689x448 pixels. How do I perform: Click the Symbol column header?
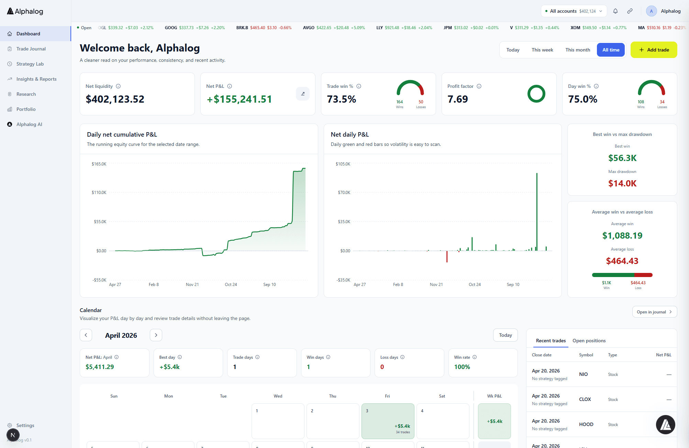[x=586, y=355]
